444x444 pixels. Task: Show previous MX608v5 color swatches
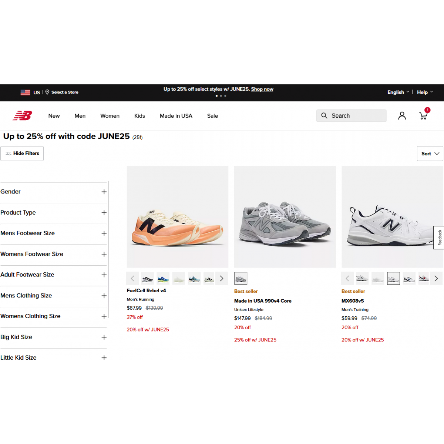[x=347, y=279]
